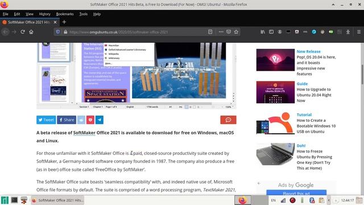
Task: Share article via Telegram icon
Action: [100, 120]
